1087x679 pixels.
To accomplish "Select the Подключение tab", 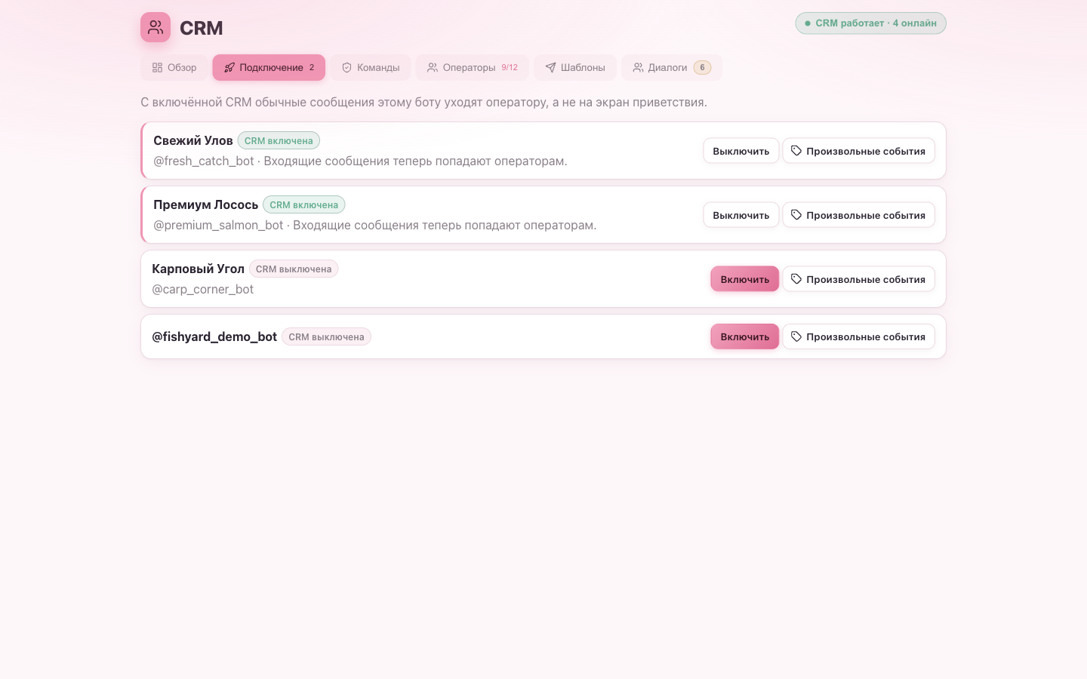I will pyautogui.click(x=269, y=68).
